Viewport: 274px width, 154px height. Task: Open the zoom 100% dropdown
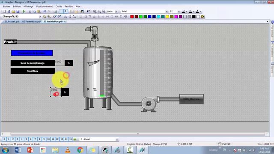click(116, 12)
